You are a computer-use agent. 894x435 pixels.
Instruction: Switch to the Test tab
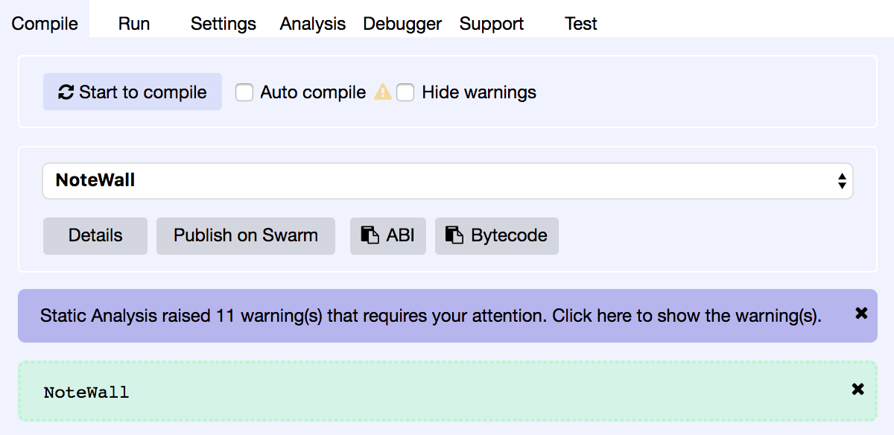581,24
